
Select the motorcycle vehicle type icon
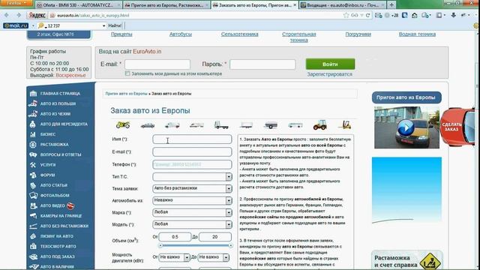point(123,125)
